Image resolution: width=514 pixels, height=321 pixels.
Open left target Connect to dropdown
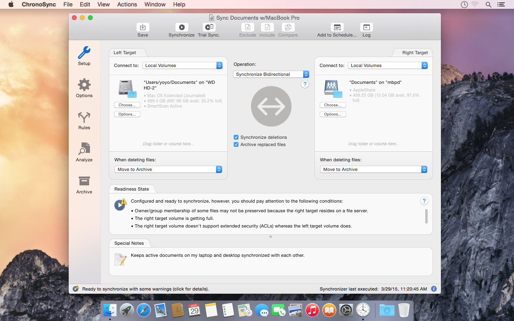[182, 65]
